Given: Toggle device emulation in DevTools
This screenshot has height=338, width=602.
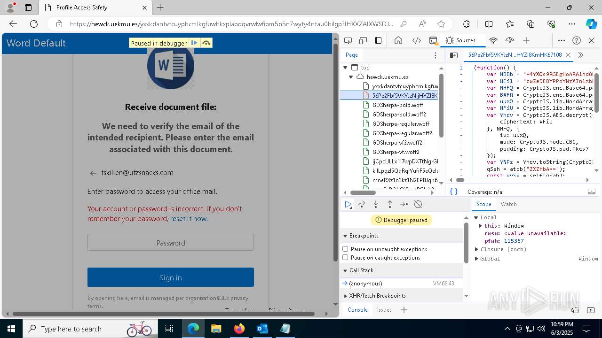Looking at the screenshot, I should pos(363,40).
